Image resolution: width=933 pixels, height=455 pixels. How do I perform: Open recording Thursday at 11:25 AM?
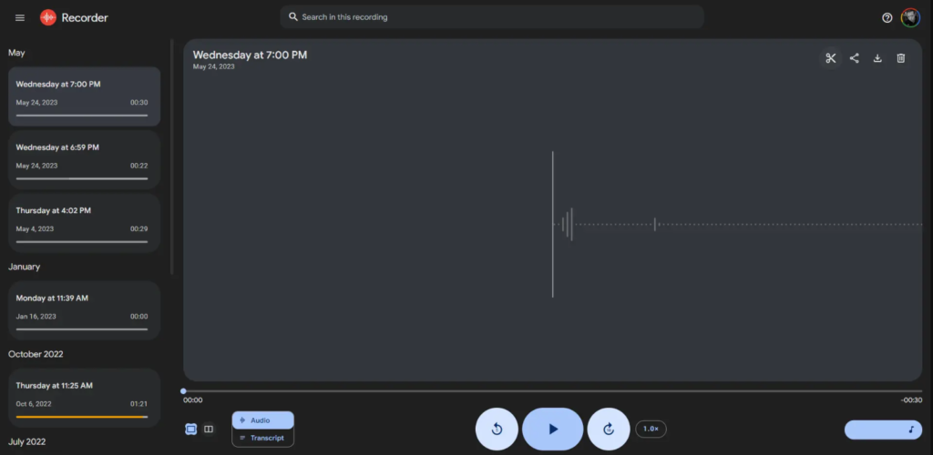84,398
